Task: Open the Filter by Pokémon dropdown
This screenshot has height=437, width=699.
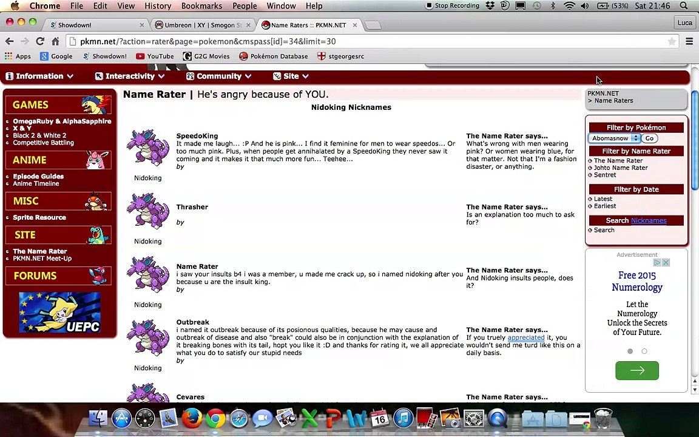Action: tap(615, 138)
